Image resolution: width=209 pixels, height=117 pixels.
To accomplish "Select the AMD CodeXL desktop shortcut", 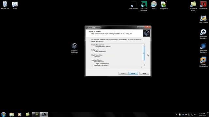I will 134,6.
